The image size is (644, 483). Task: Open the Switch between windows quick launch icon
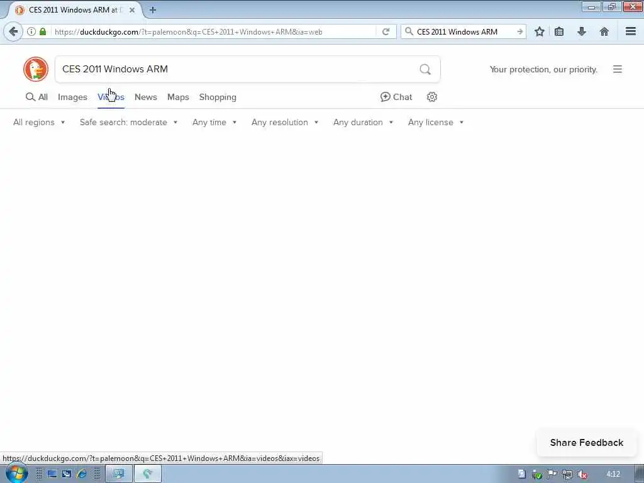[67, 474]
